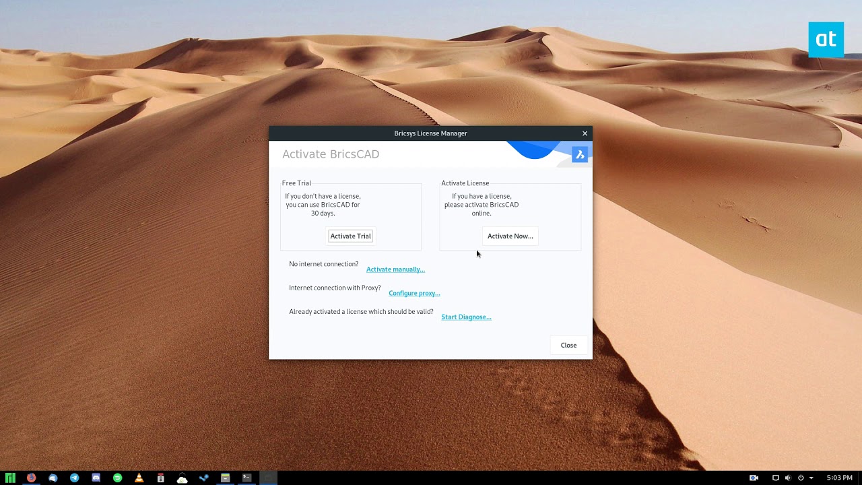
Task: Open the Manjaro application menu in taskbar
Action: tap(10, 478)
